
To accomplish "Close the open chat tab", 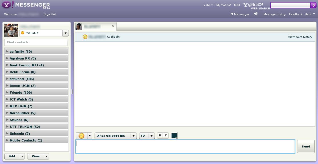I will click(x=113, y=26).
